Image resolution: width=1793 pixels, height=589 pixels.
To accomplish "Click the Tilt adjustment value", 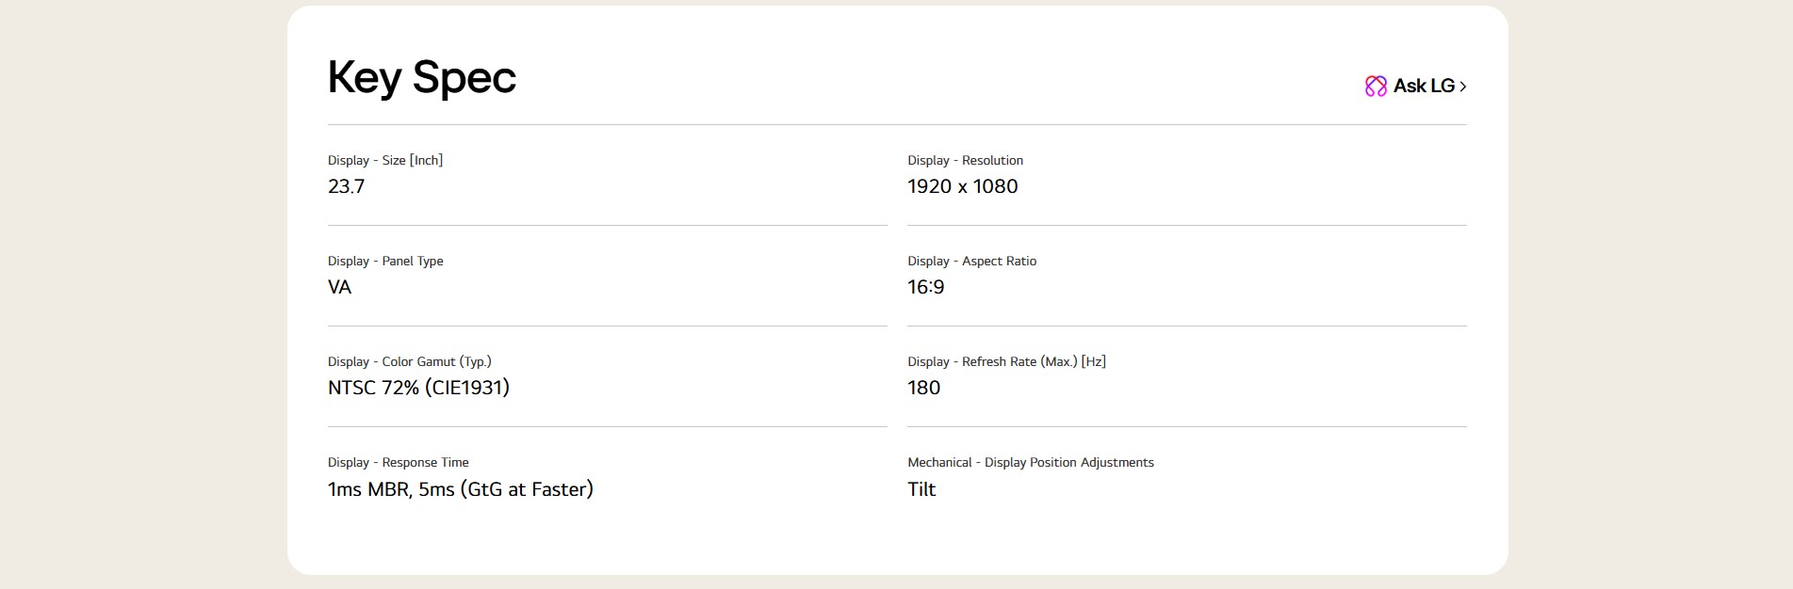I will point(921,489).
